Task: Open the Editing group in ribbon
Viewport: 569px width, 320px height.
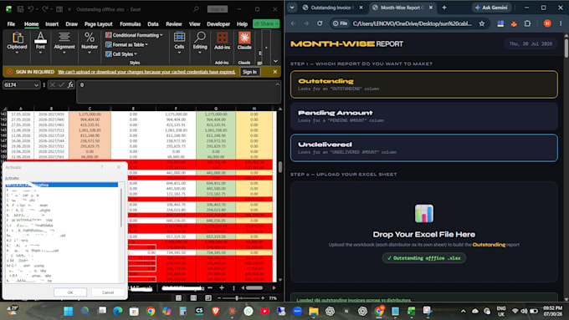Action: coord(200,43)
